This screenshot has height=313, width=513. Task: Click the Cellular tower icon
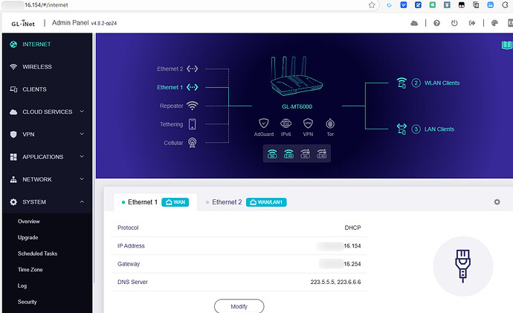tap(192, 143)
